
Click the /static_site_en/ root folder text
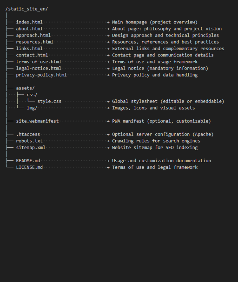click(x=27, y=9)
